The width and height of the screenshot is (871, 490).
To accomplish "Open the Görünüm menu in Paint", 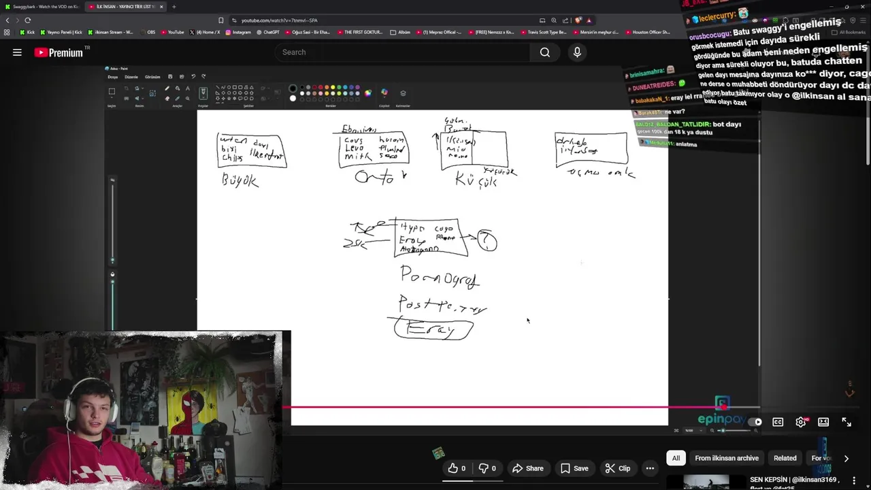I will (152, 77).
